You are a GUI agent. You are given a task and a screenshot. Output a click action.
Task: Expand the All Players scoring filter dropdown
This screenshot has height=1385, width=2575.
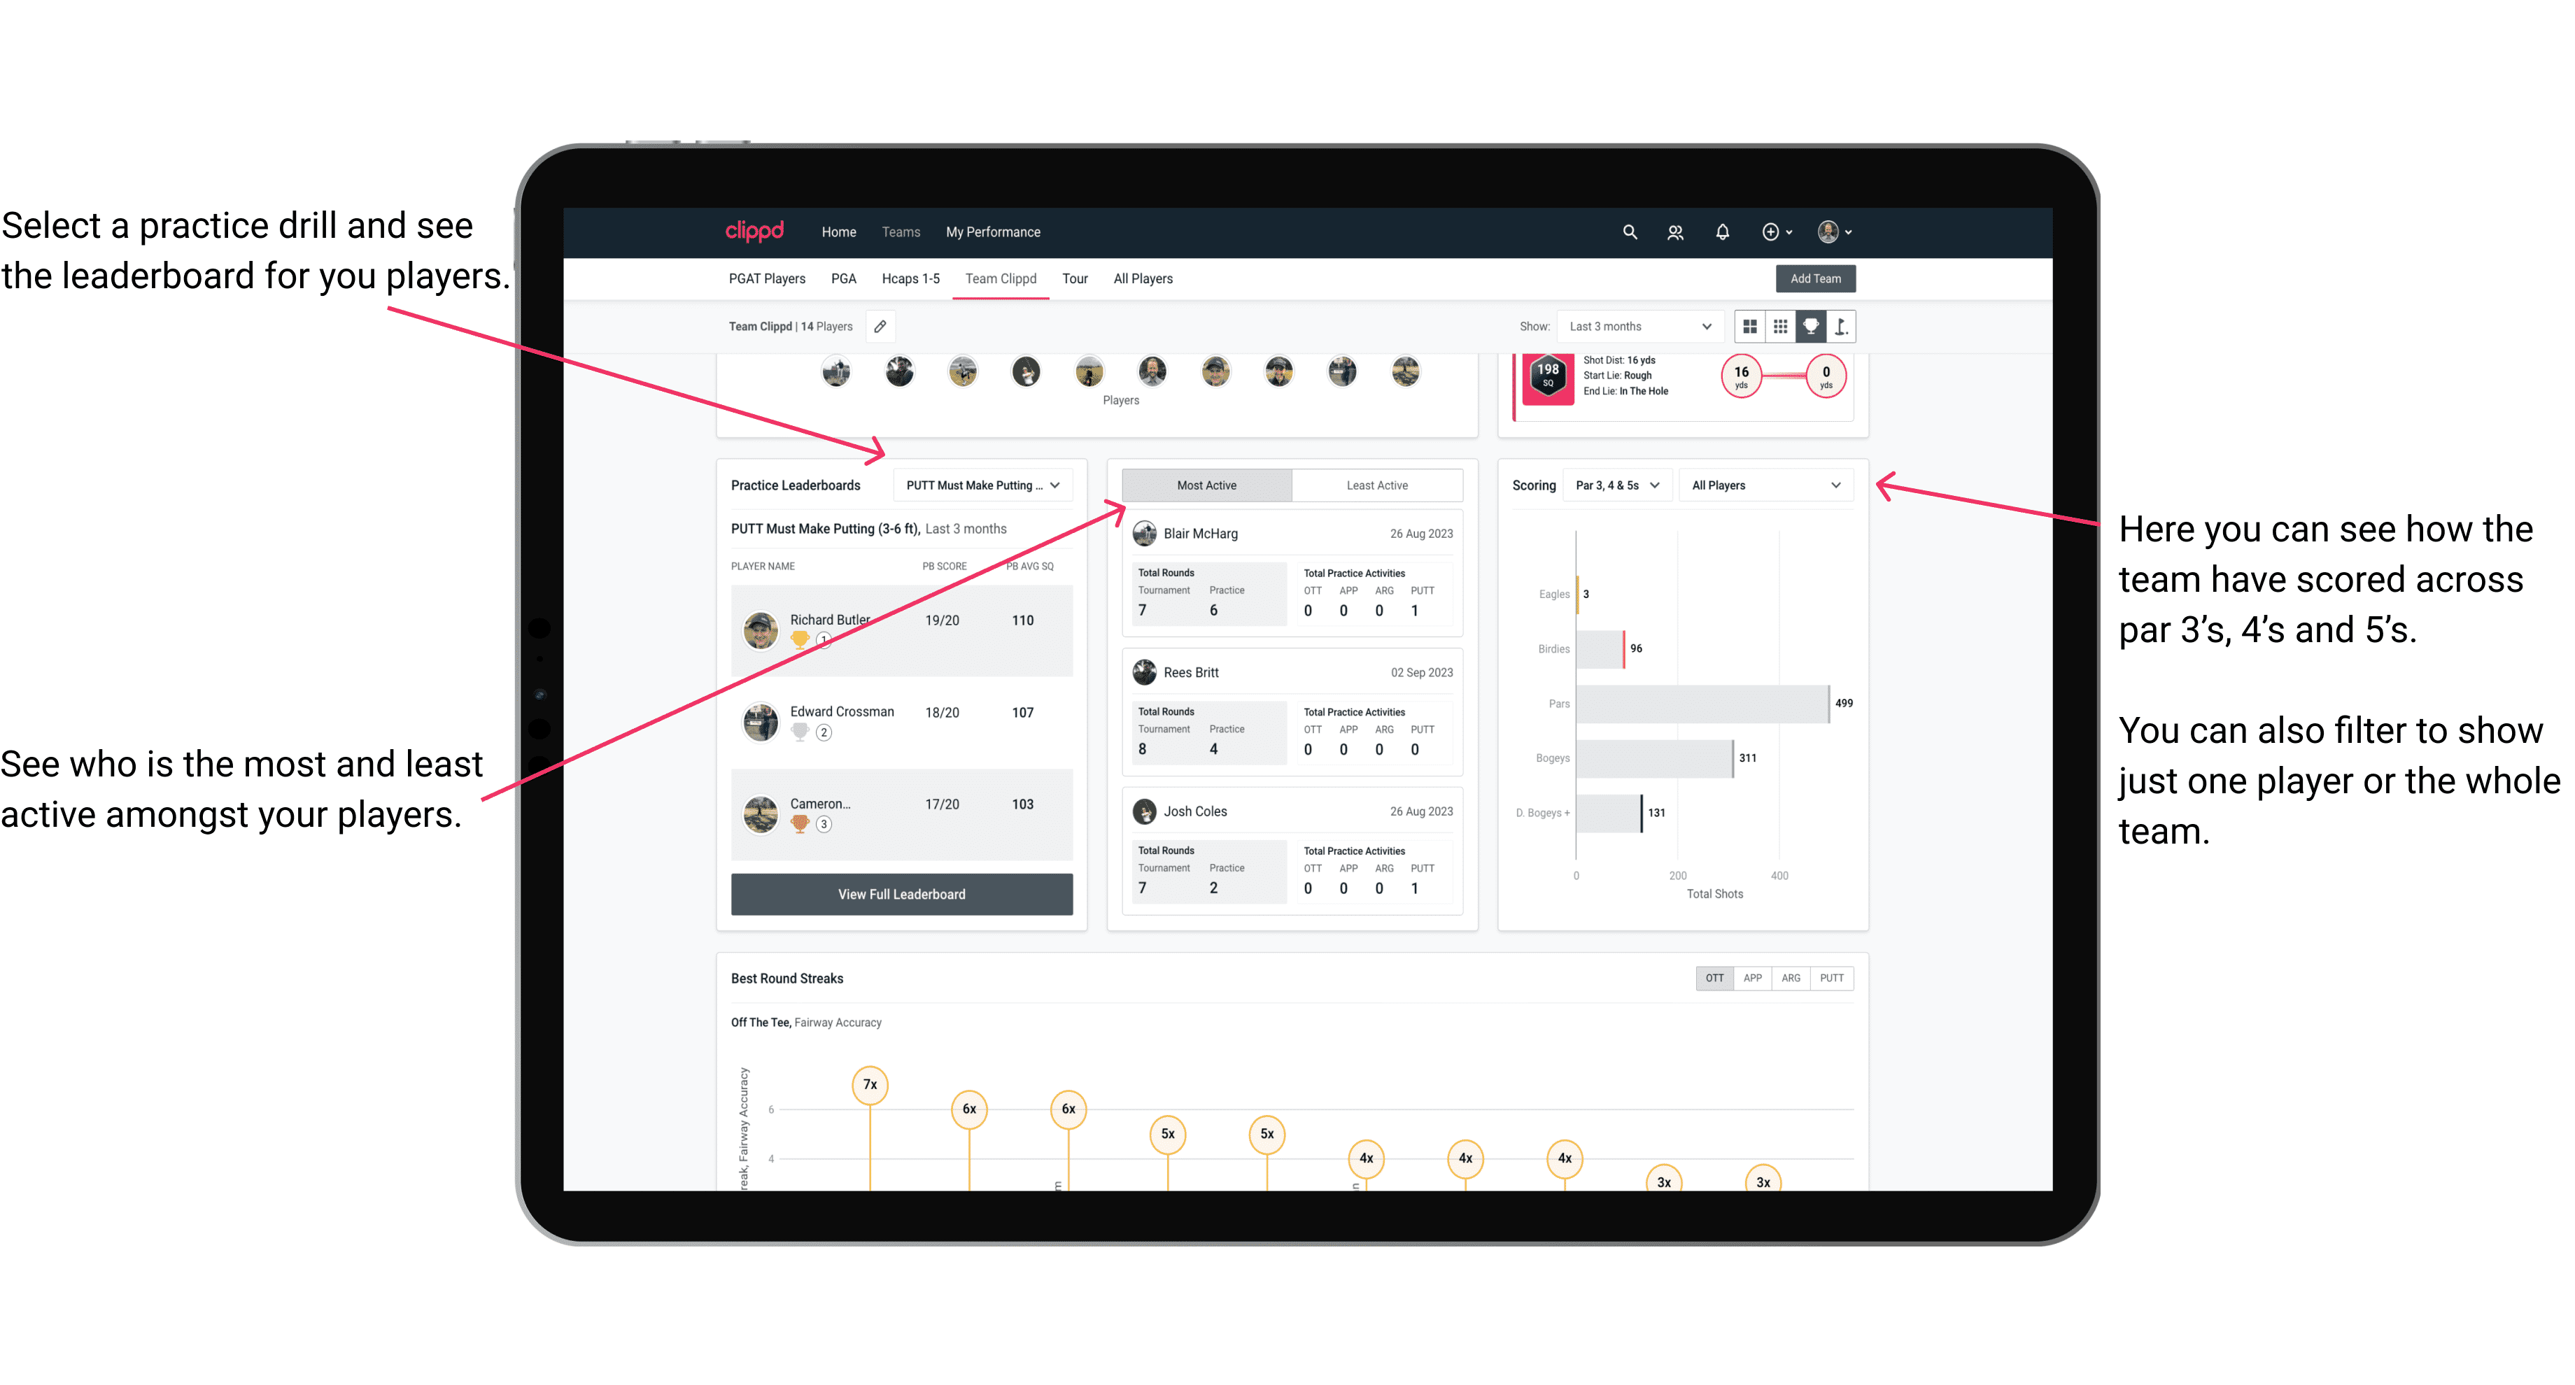pos(1774,486)
